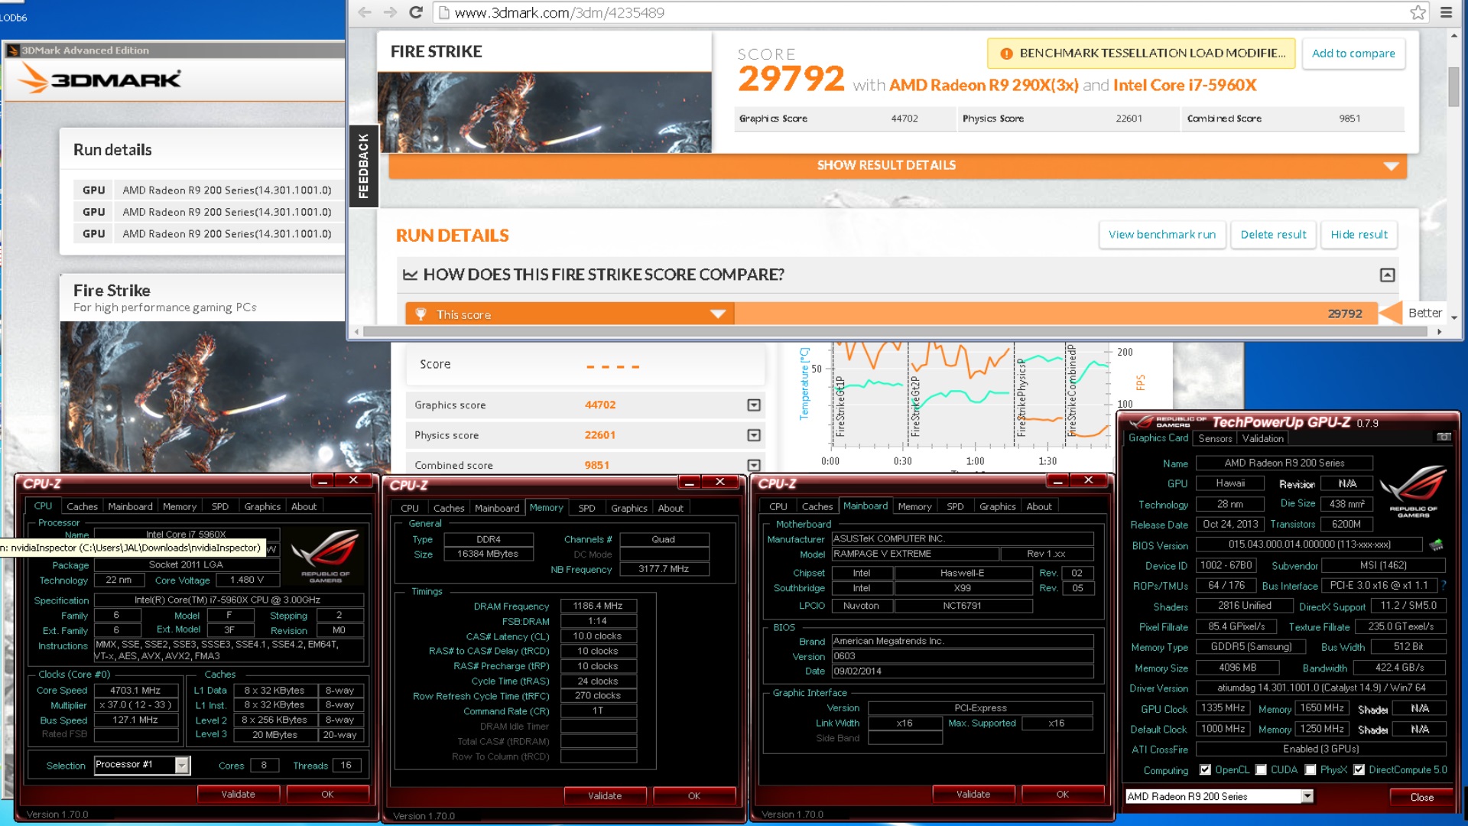
Task: Open About tab in CPU-Z Memory timings window
Action: tap(671, 508)
